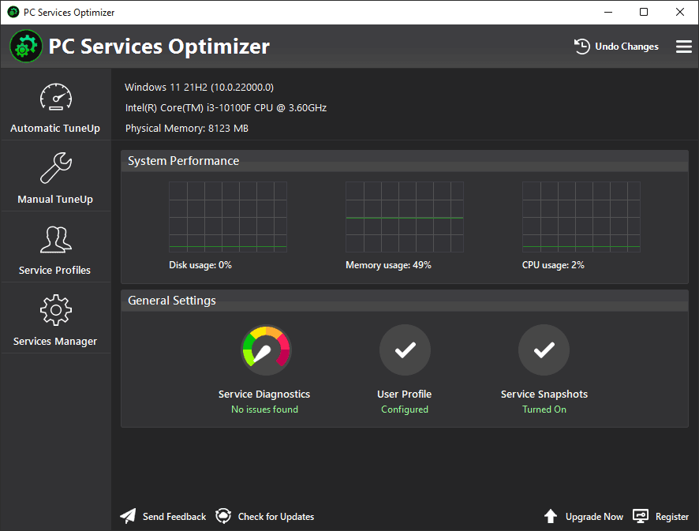The width and height of the screenshot is (699, 531).
Task: Click the PC Services Optimizer heading
Action: [x=159, y=47]
